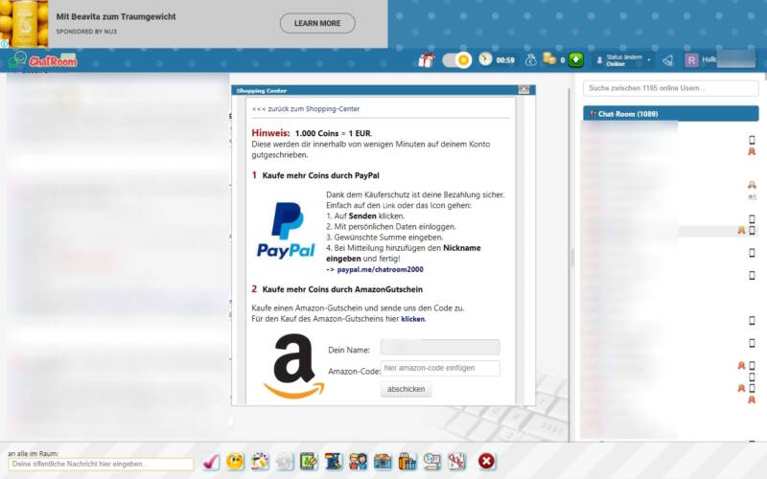Open the winking smiley emoji picker

235,461
